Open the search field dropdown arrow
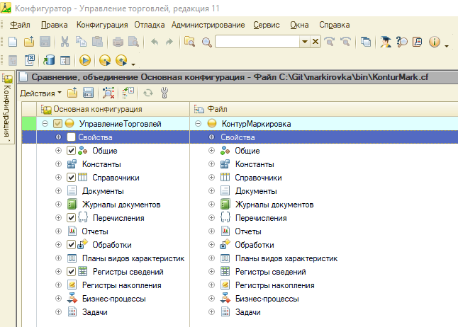The height and width of the screenshot is (327, 458). (305, 42)
